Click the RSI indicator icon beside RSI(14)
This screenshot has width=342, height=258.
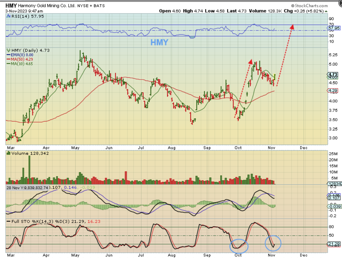point(9,16)
